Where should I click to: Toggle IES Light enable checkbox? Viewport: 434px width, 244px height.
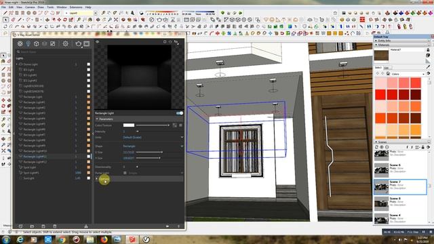click(x=89, y=70)
